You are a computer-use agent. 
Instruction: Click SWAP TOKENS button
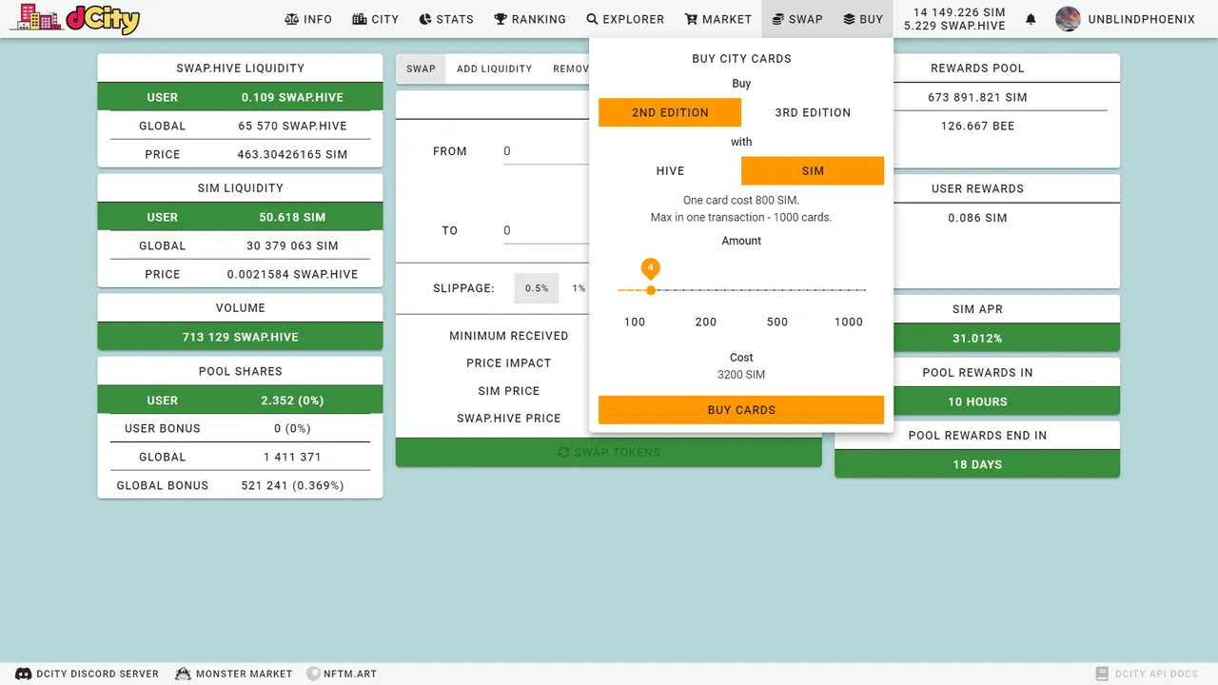tap(609, 453)
